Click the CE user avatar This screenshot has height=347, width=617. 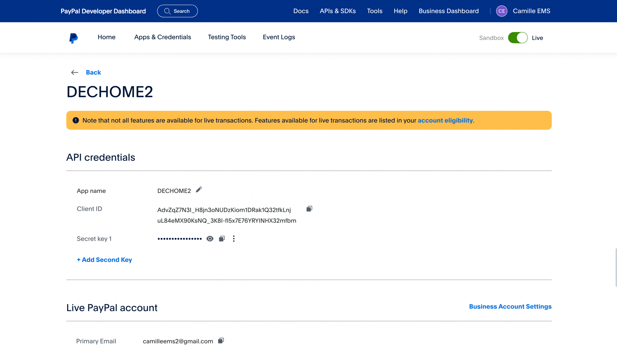[502, 11]
